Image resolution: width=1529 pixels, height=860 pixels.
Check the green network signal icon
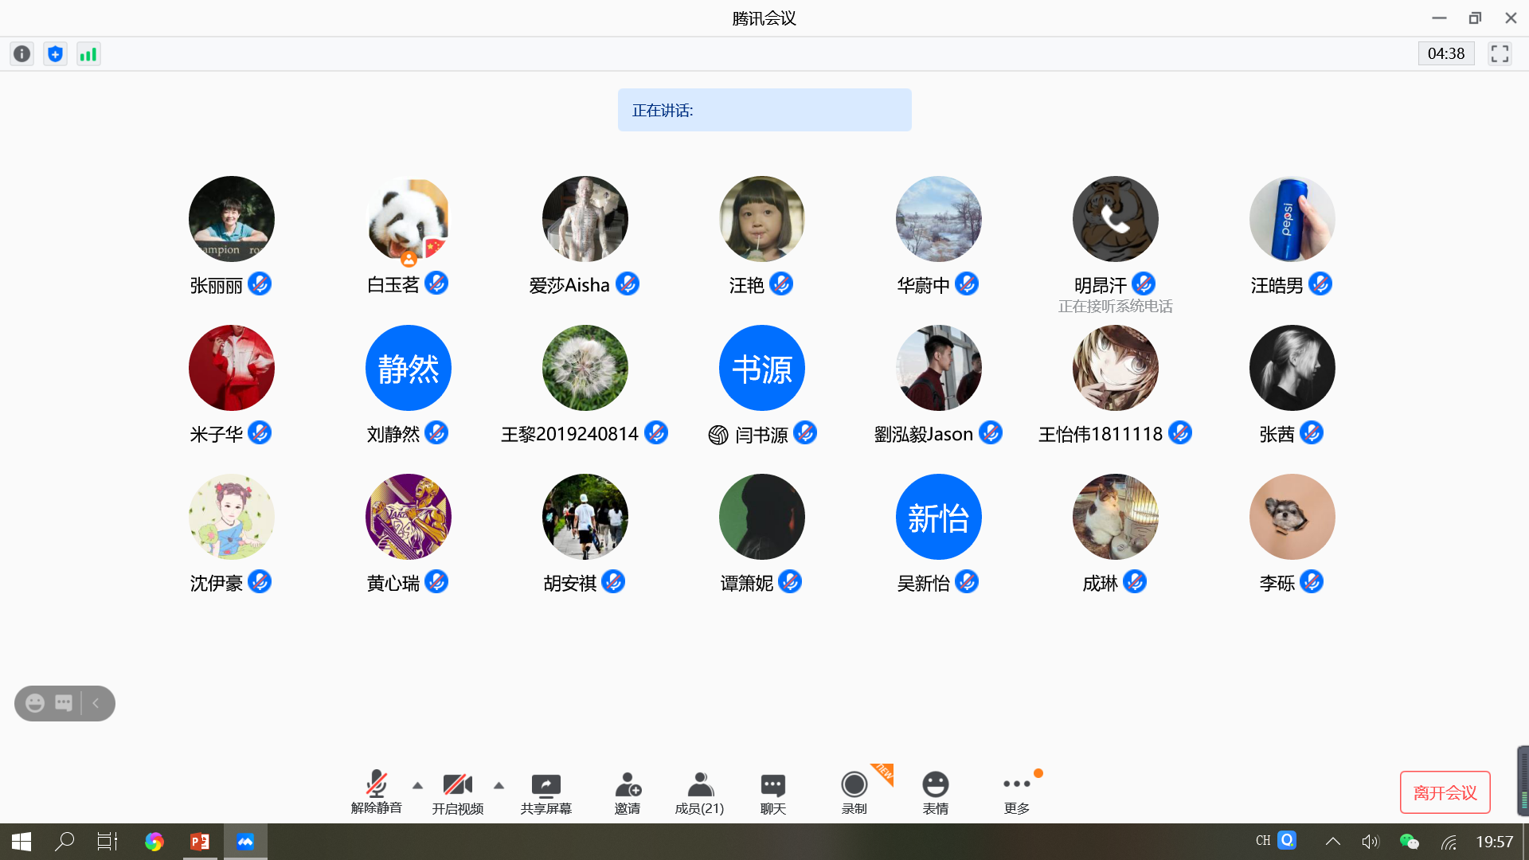tap(88, 54)
